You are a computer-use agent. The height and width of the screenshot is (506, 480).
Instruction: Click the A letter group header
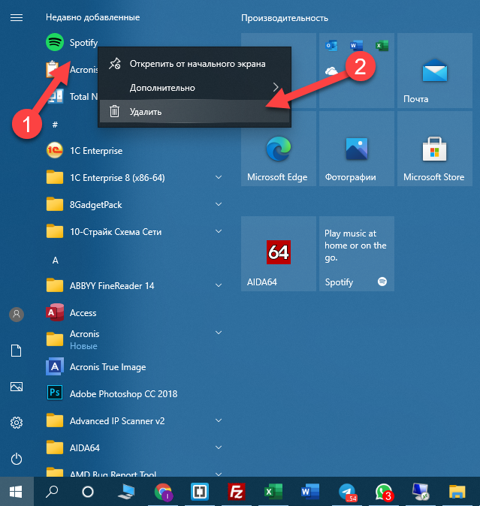[x=55, y=260]
